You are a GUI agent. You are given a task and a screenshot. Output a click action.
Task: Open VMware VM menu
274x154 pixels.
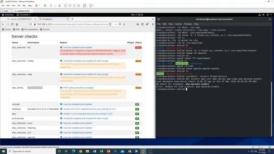19,6
